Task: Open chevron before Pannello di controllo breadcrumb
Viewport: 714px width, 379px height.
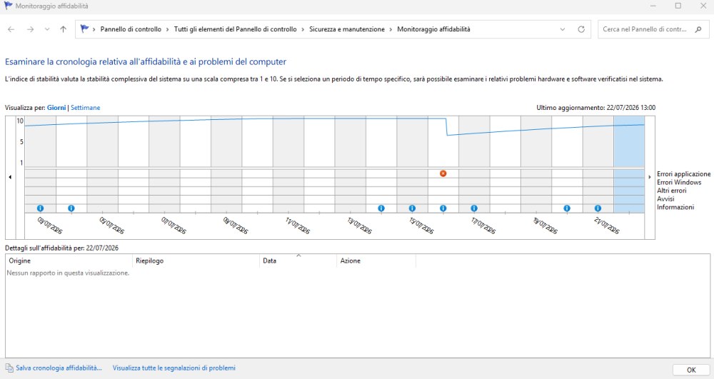Action: 94,29
